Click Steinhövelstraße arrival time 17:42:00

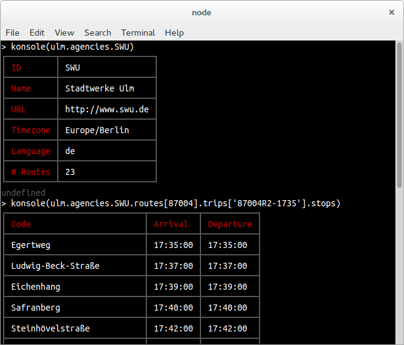pos(173,328)
